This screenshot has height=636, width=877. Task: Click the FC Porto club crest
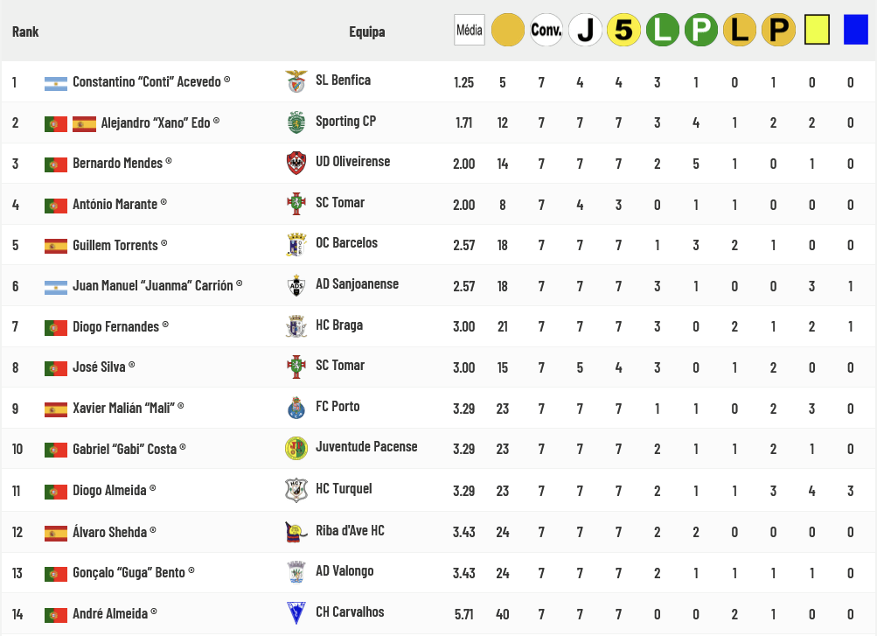pos(296,408)
